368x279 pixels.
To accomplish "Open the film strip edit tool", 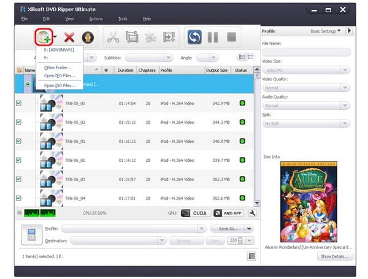I will [131, 37].
